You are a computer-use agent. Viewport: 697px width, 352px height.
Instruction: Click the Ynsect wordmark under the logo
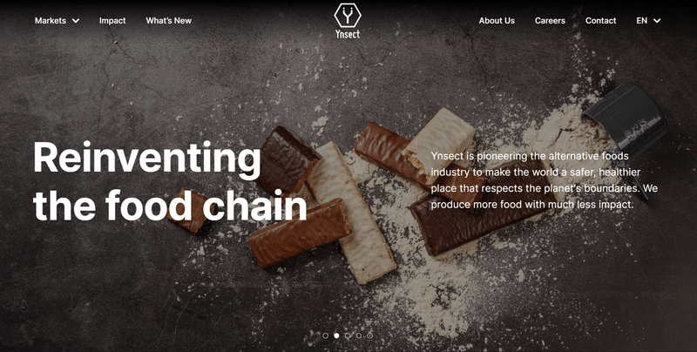[x=348, y=34]
